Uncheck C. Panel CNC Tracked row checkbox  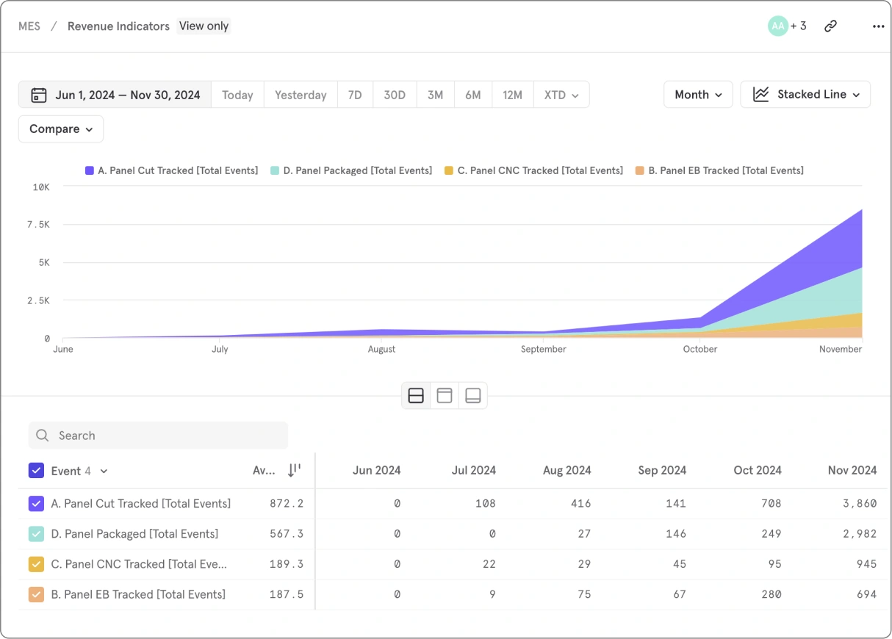pyautogui.click(x=36, y=564)
